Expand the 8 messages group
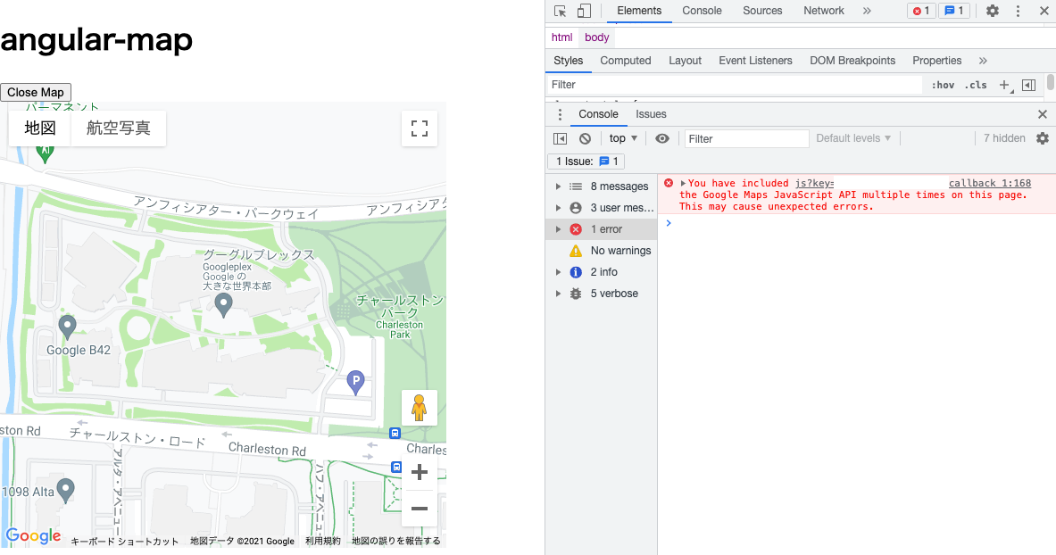Screen dimensions: 1056x555 pyautogui.click(x=602, y=186)
